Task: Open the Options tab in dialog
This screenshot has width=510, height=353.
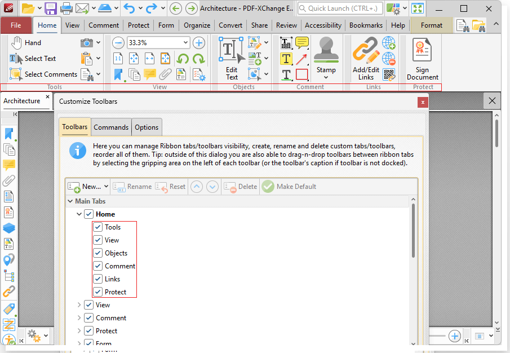Action: pos(147,127)
